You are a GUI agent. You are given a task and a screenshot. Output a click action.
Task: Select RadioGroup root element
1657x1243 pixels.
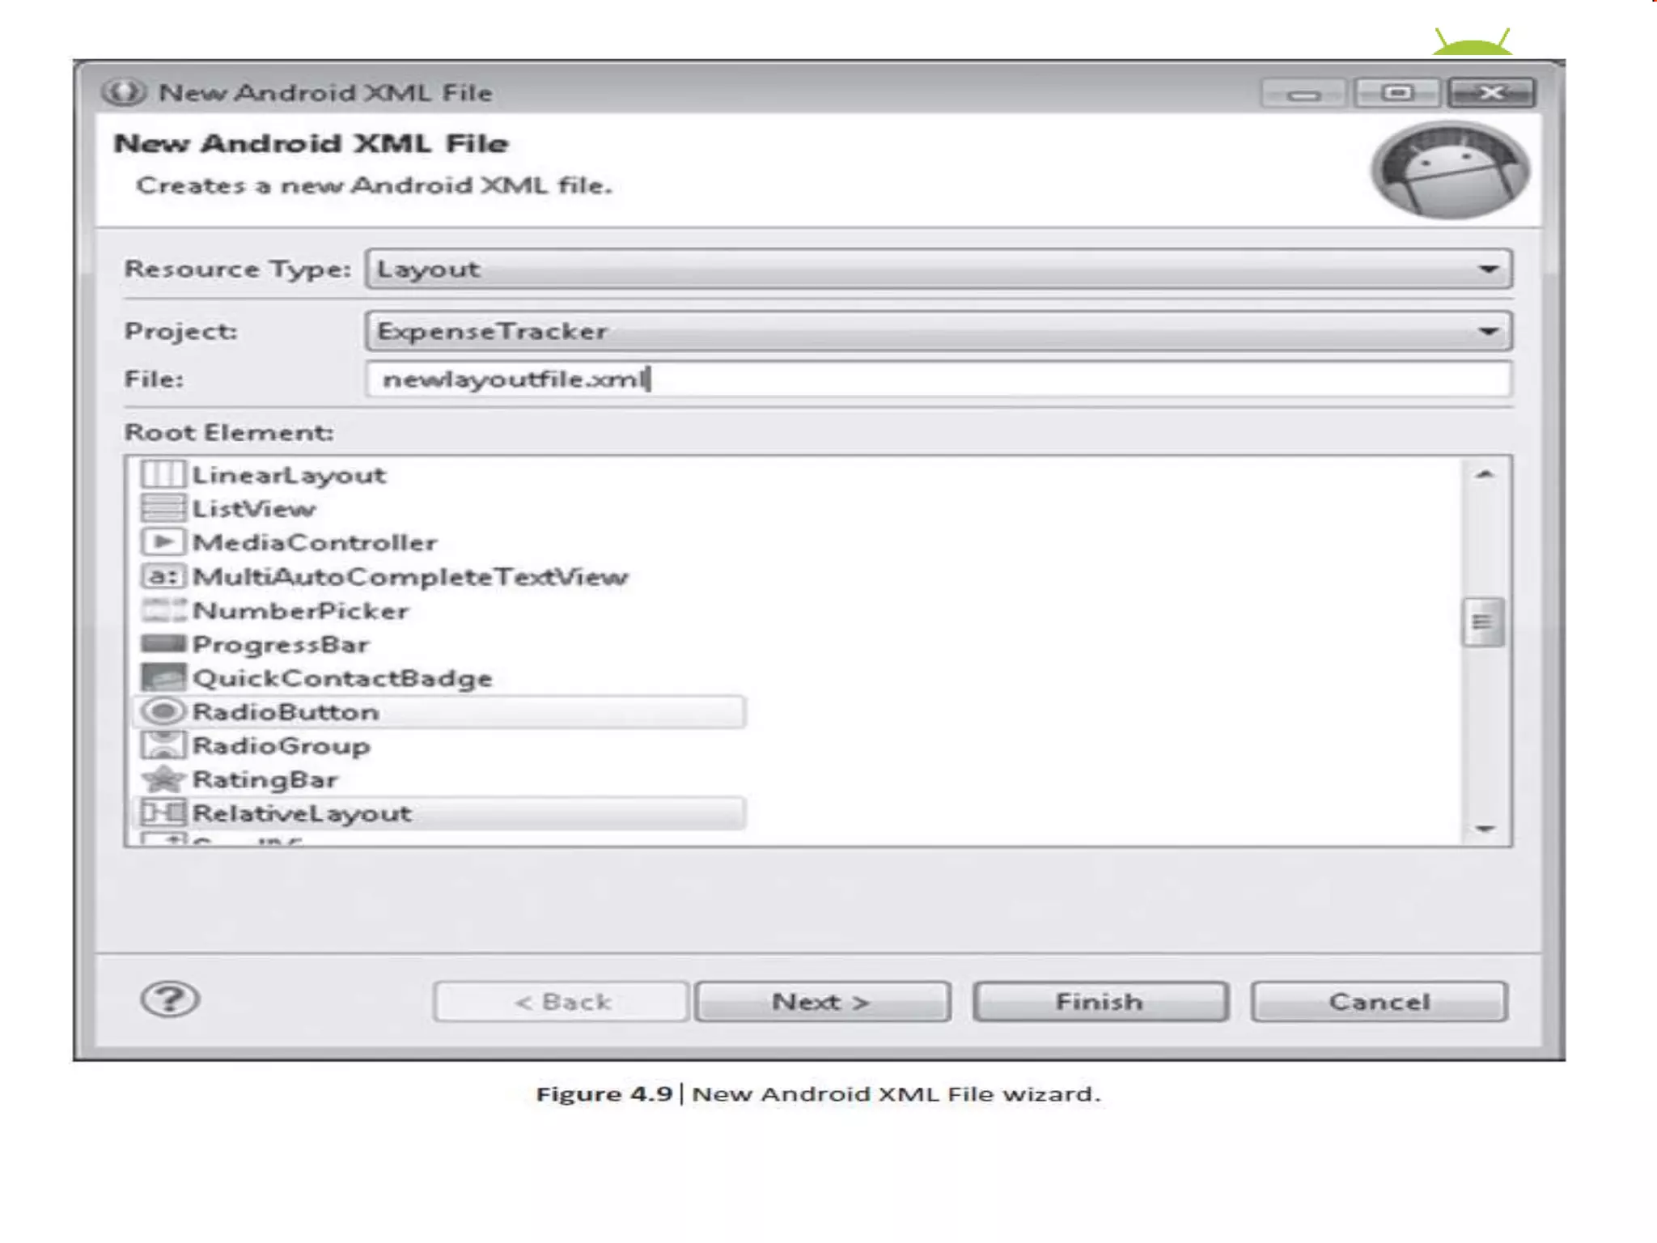(281, 746)
